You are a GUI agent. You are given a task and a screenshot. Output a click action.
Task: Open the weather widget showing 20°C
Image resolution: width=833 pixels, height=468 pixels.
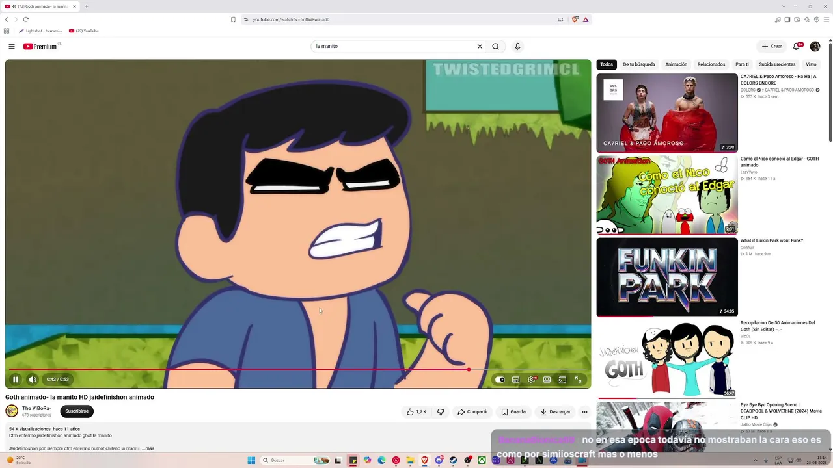[x=19, y=460]
